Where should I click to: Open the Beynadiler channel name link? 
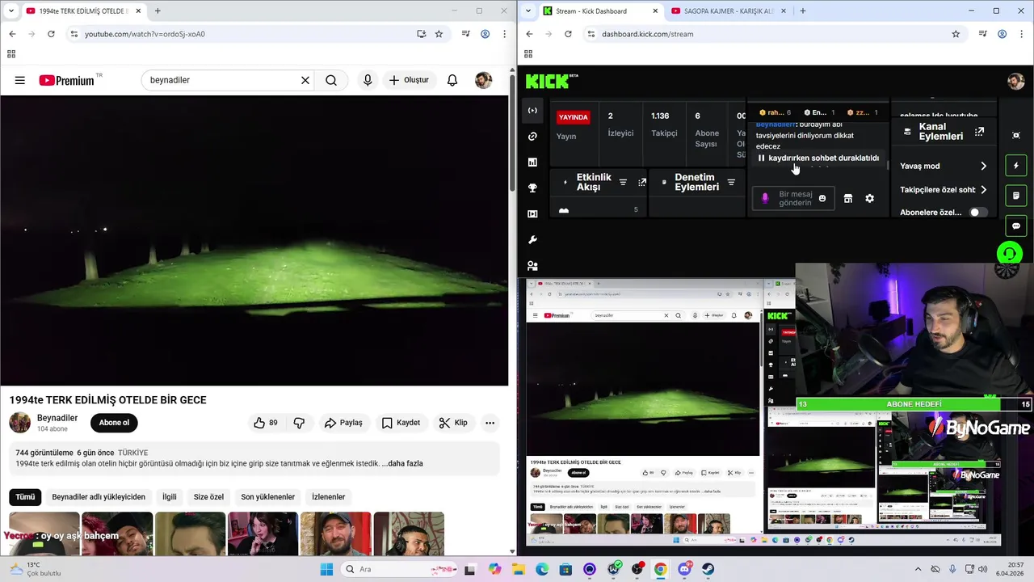pyautogui.click(x=57, y=418)
